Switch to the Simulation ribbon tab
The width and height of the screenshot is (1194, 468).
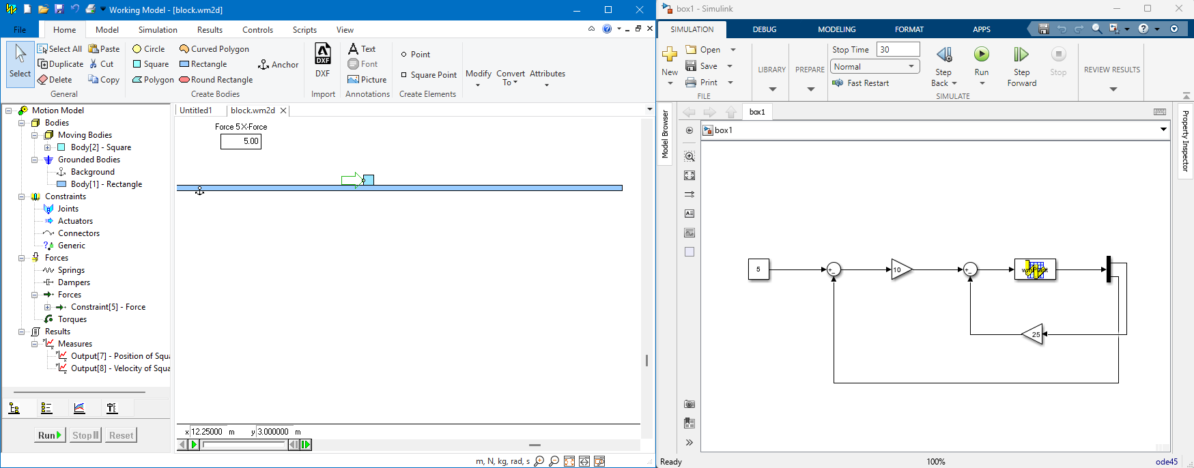coord(158,29)
